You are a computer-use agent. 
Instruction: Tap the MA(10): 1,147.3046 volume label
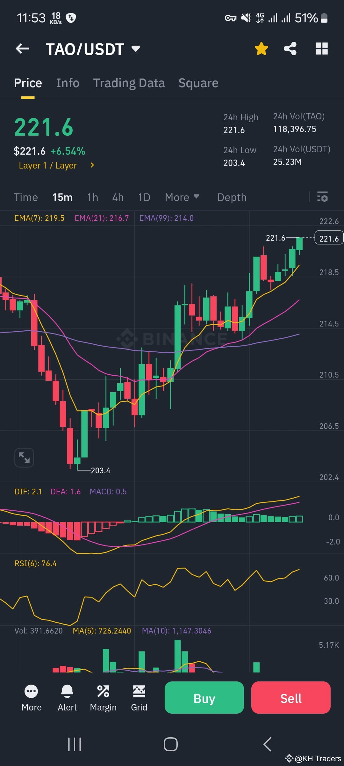[x=176, y=631]
